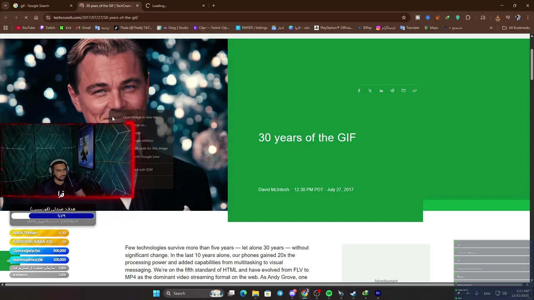Open the tab search dropdown arrow
Viewport: 534px width, 300px height.
coord(5,6)
